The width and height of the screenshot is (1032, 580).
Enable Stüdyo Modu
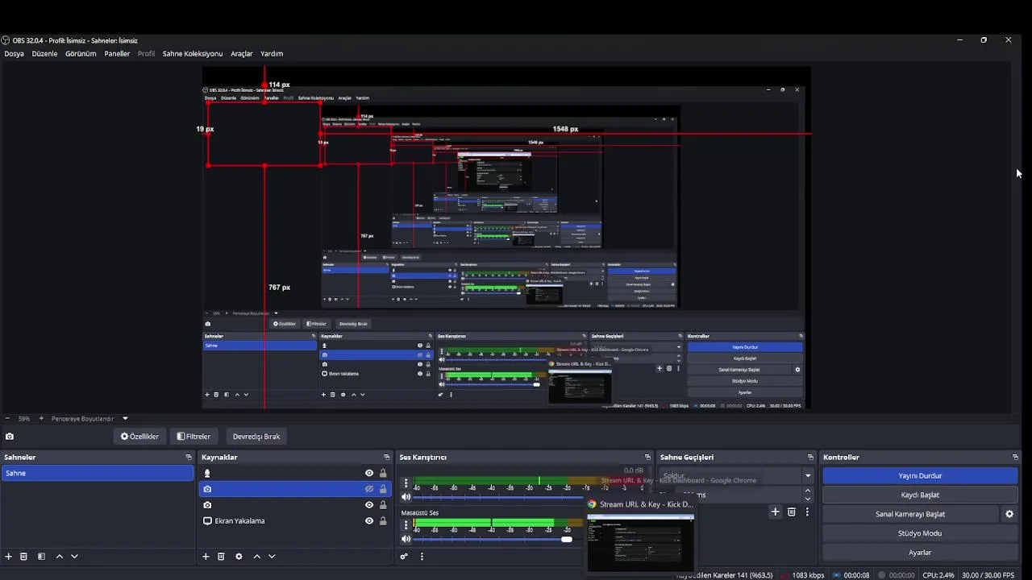point(920,533)
